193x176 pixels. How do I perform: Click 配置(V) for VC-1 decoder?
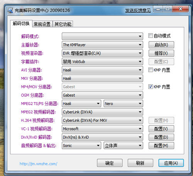(161, 129)
